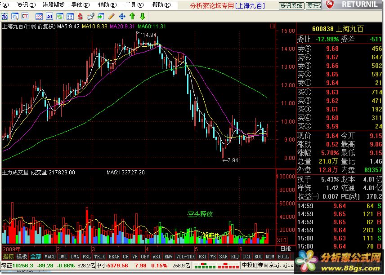Click the 中投证券南京 status bar entry
The image size is (385, 275).
pos(268,265)
